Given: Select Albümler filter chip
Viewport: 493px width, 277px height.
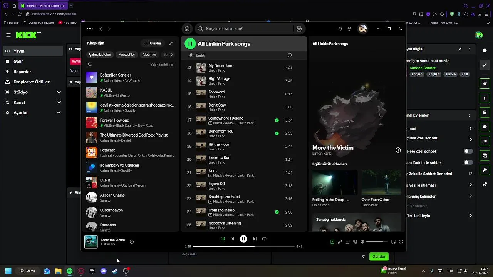Looking at the screenshot, I should pos(149,55).
